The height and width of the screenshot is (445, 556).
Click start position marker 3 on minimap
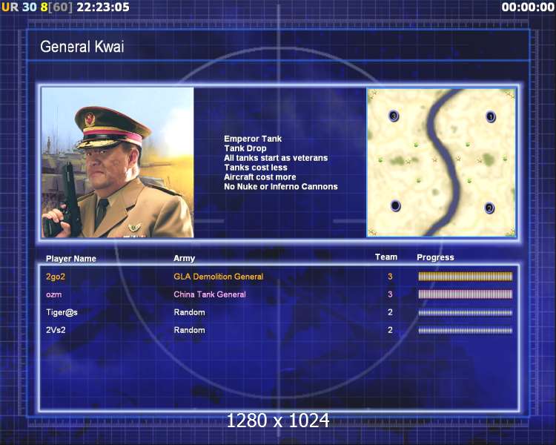(x=394, y=116)
